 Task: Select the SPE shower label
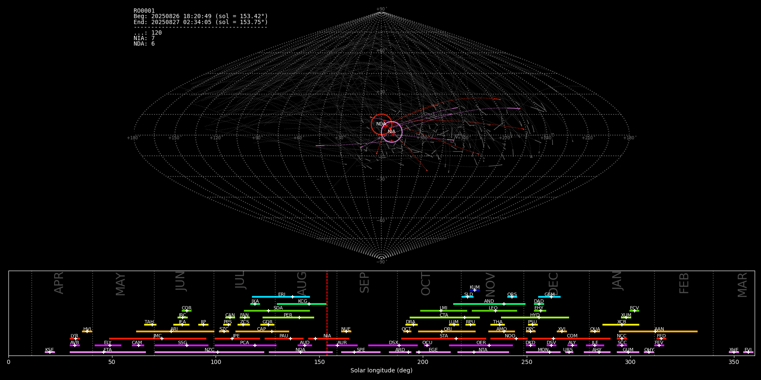click(361, 350)
